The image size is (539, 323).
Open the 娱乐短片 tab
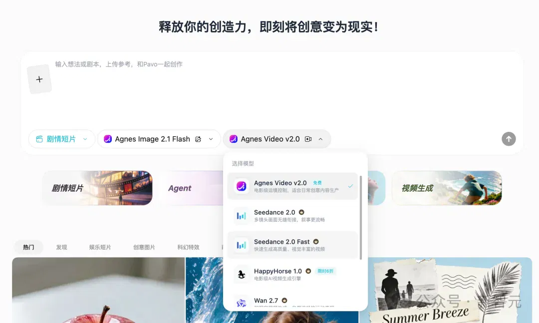click(100, 247)
